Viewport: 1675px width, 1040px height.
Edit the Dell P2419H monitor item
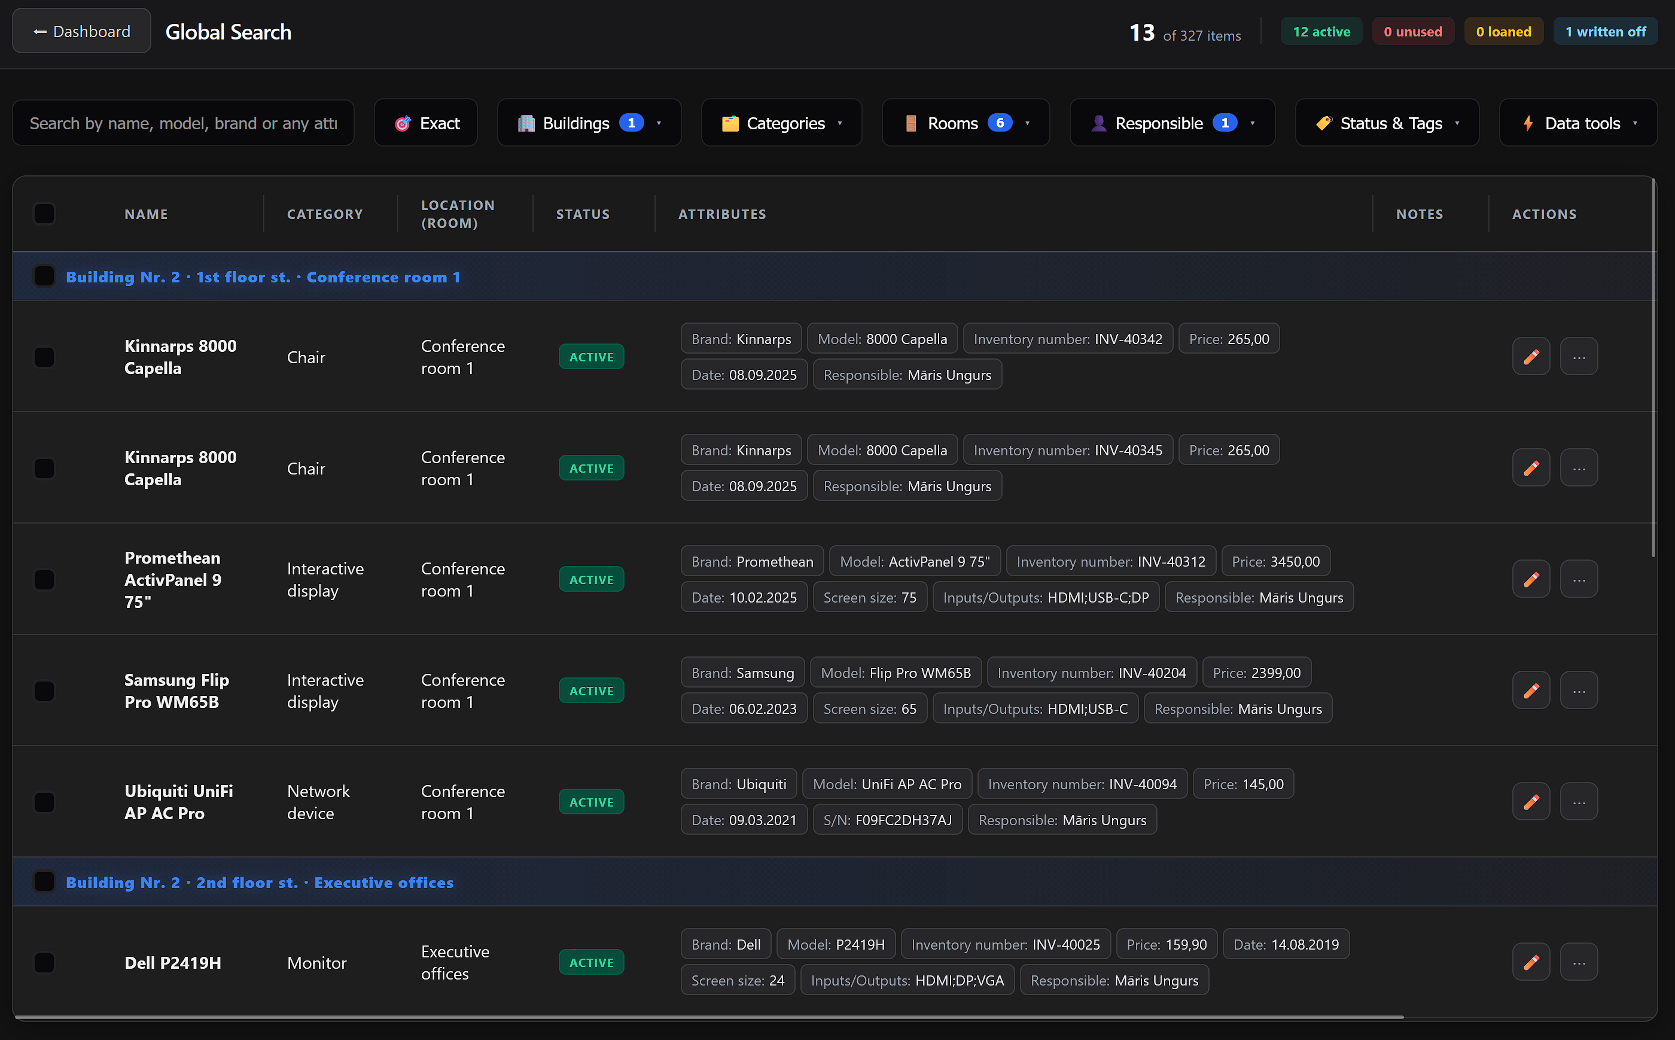[x=1531, y=962]
